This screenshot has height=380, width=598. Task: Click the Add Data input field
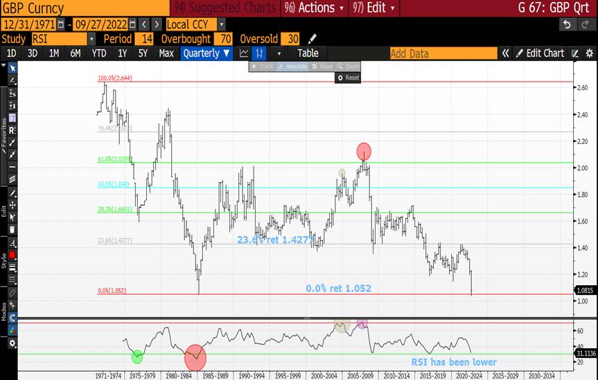443,54
